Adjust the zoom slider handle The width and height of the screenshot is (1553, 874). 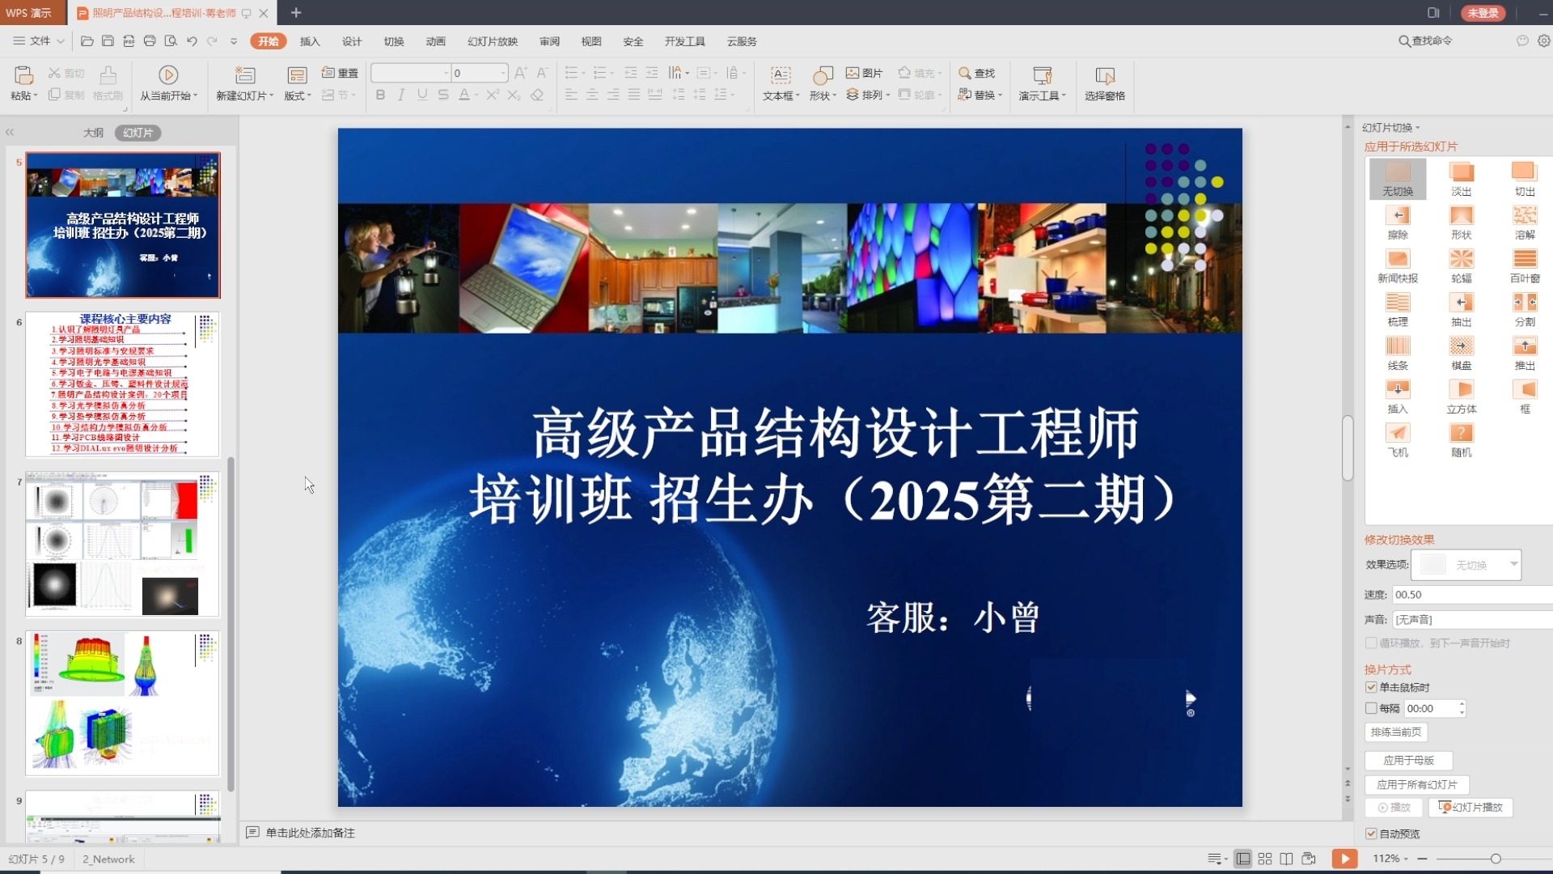pyautogui.click(x=1496, y=859)
